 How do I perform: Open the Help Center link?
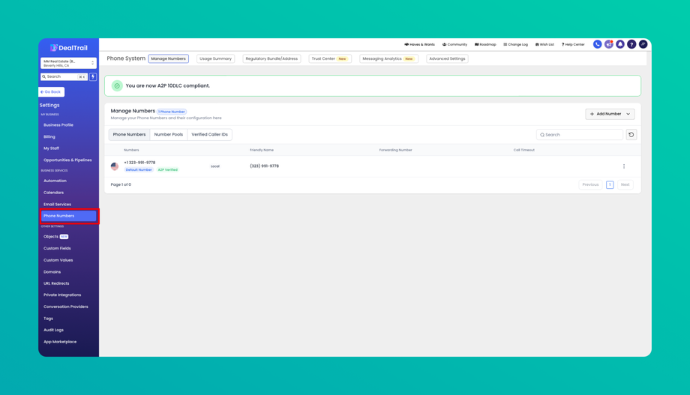[573, 44]
